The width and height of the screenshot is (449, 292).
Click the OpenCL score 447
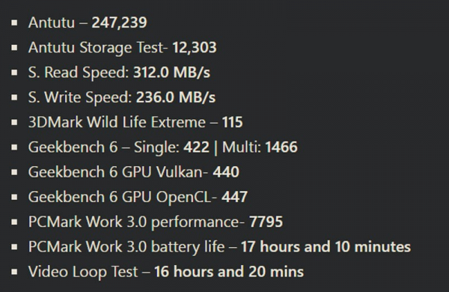point(234,197)
